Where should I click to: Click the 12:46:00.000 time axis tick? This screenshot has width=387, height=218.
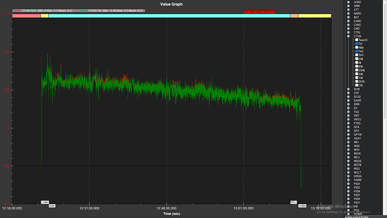tap(167, 208)
